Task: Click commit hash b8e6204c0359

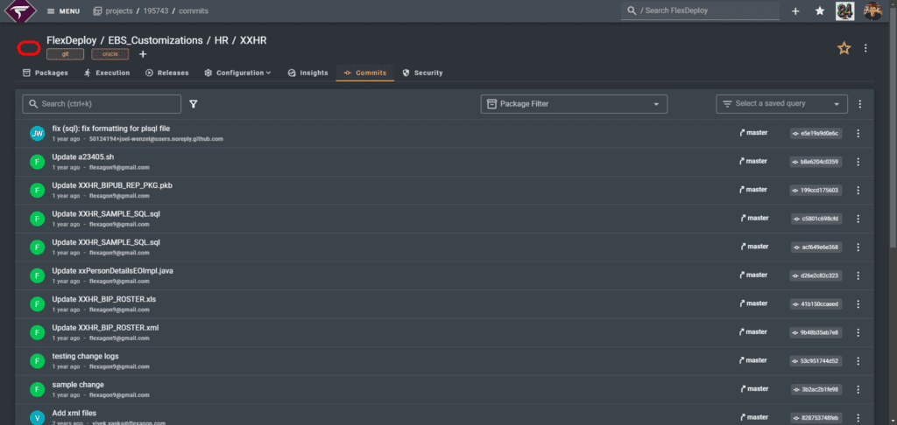Action: (816, 162)
